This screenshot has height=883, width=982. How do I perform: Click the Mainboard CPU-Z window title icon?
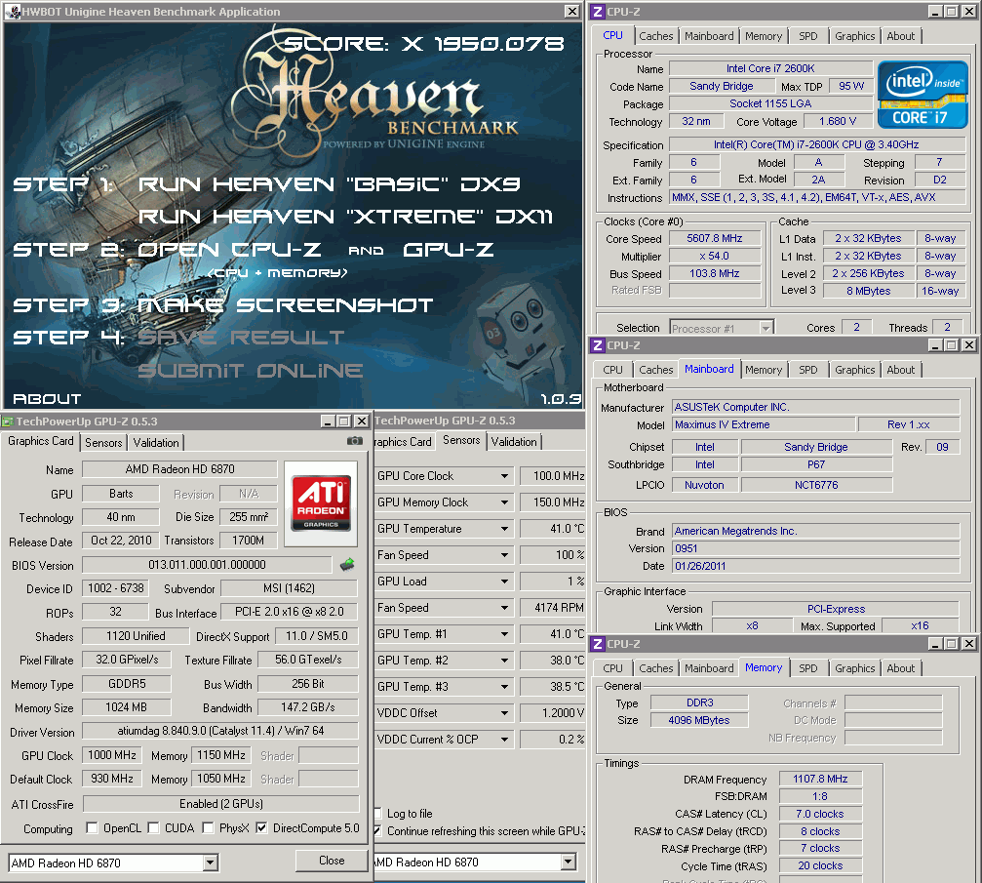598,344
